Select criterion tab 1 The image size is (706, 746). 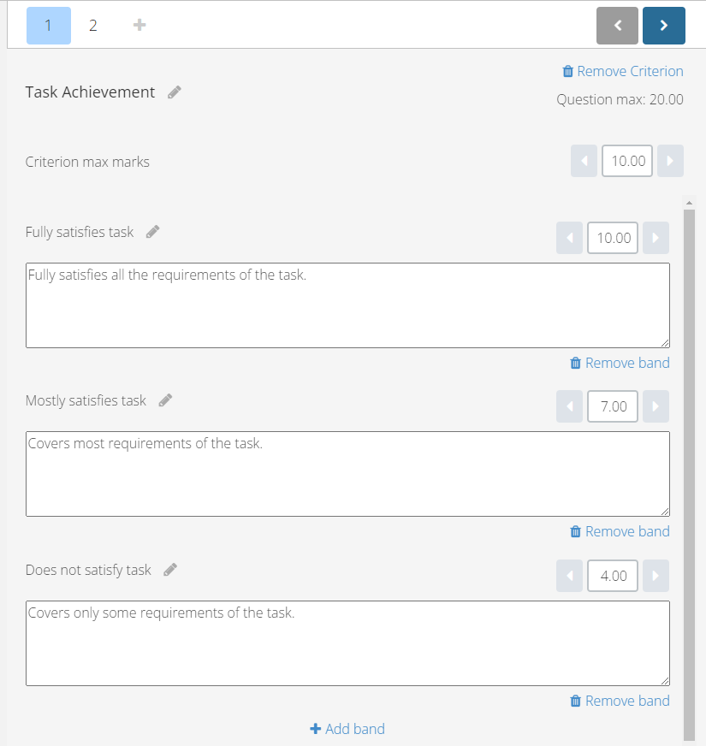49,25
